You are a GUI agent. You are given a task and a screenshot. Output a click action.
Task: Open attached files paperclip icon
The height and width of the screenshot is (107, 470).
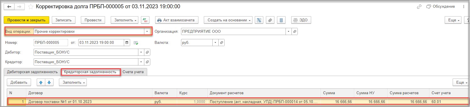tap(270, 20)
